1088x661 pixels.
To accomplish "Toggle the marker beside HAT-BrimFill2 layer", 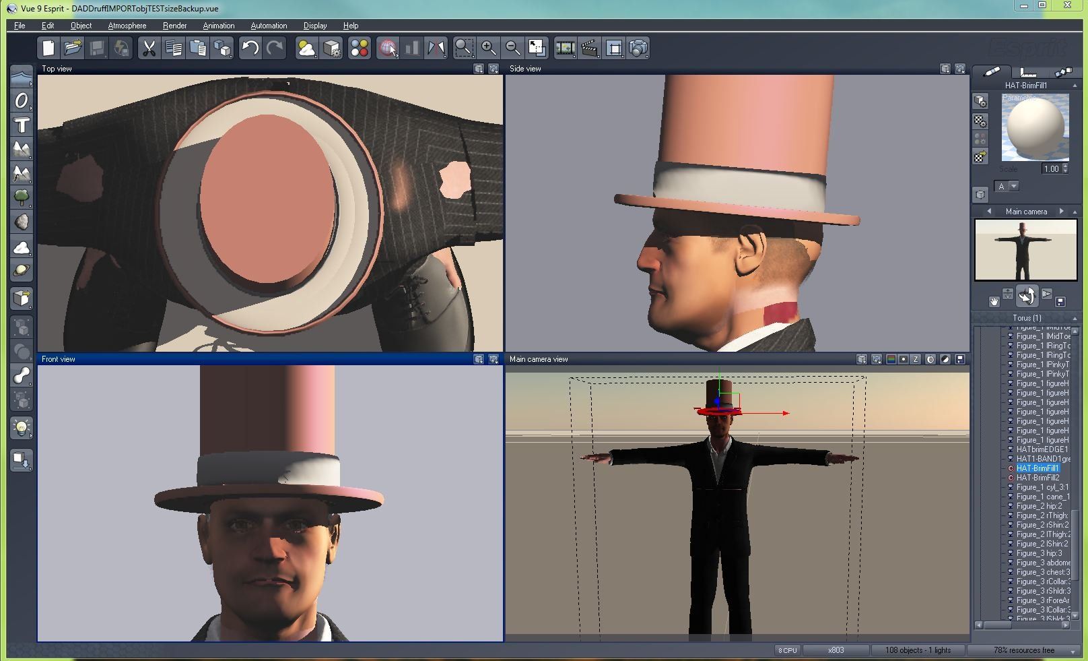I will pos(1011,478).
